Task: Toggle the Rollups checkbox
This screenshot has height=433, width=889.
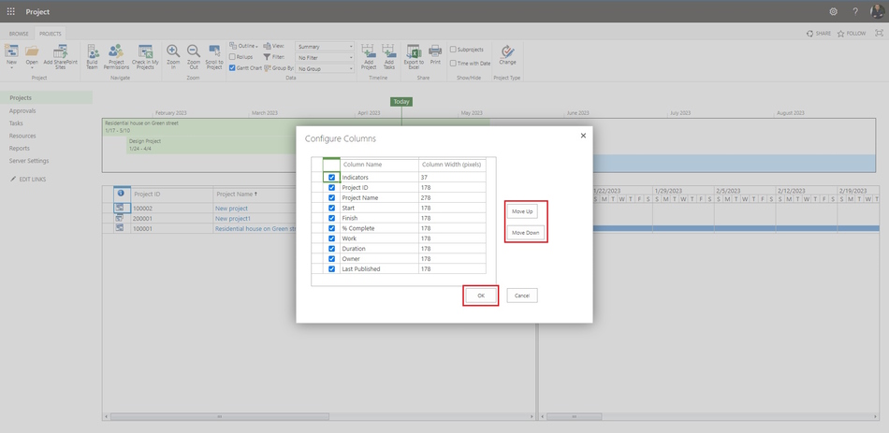Action: [232, 57]
